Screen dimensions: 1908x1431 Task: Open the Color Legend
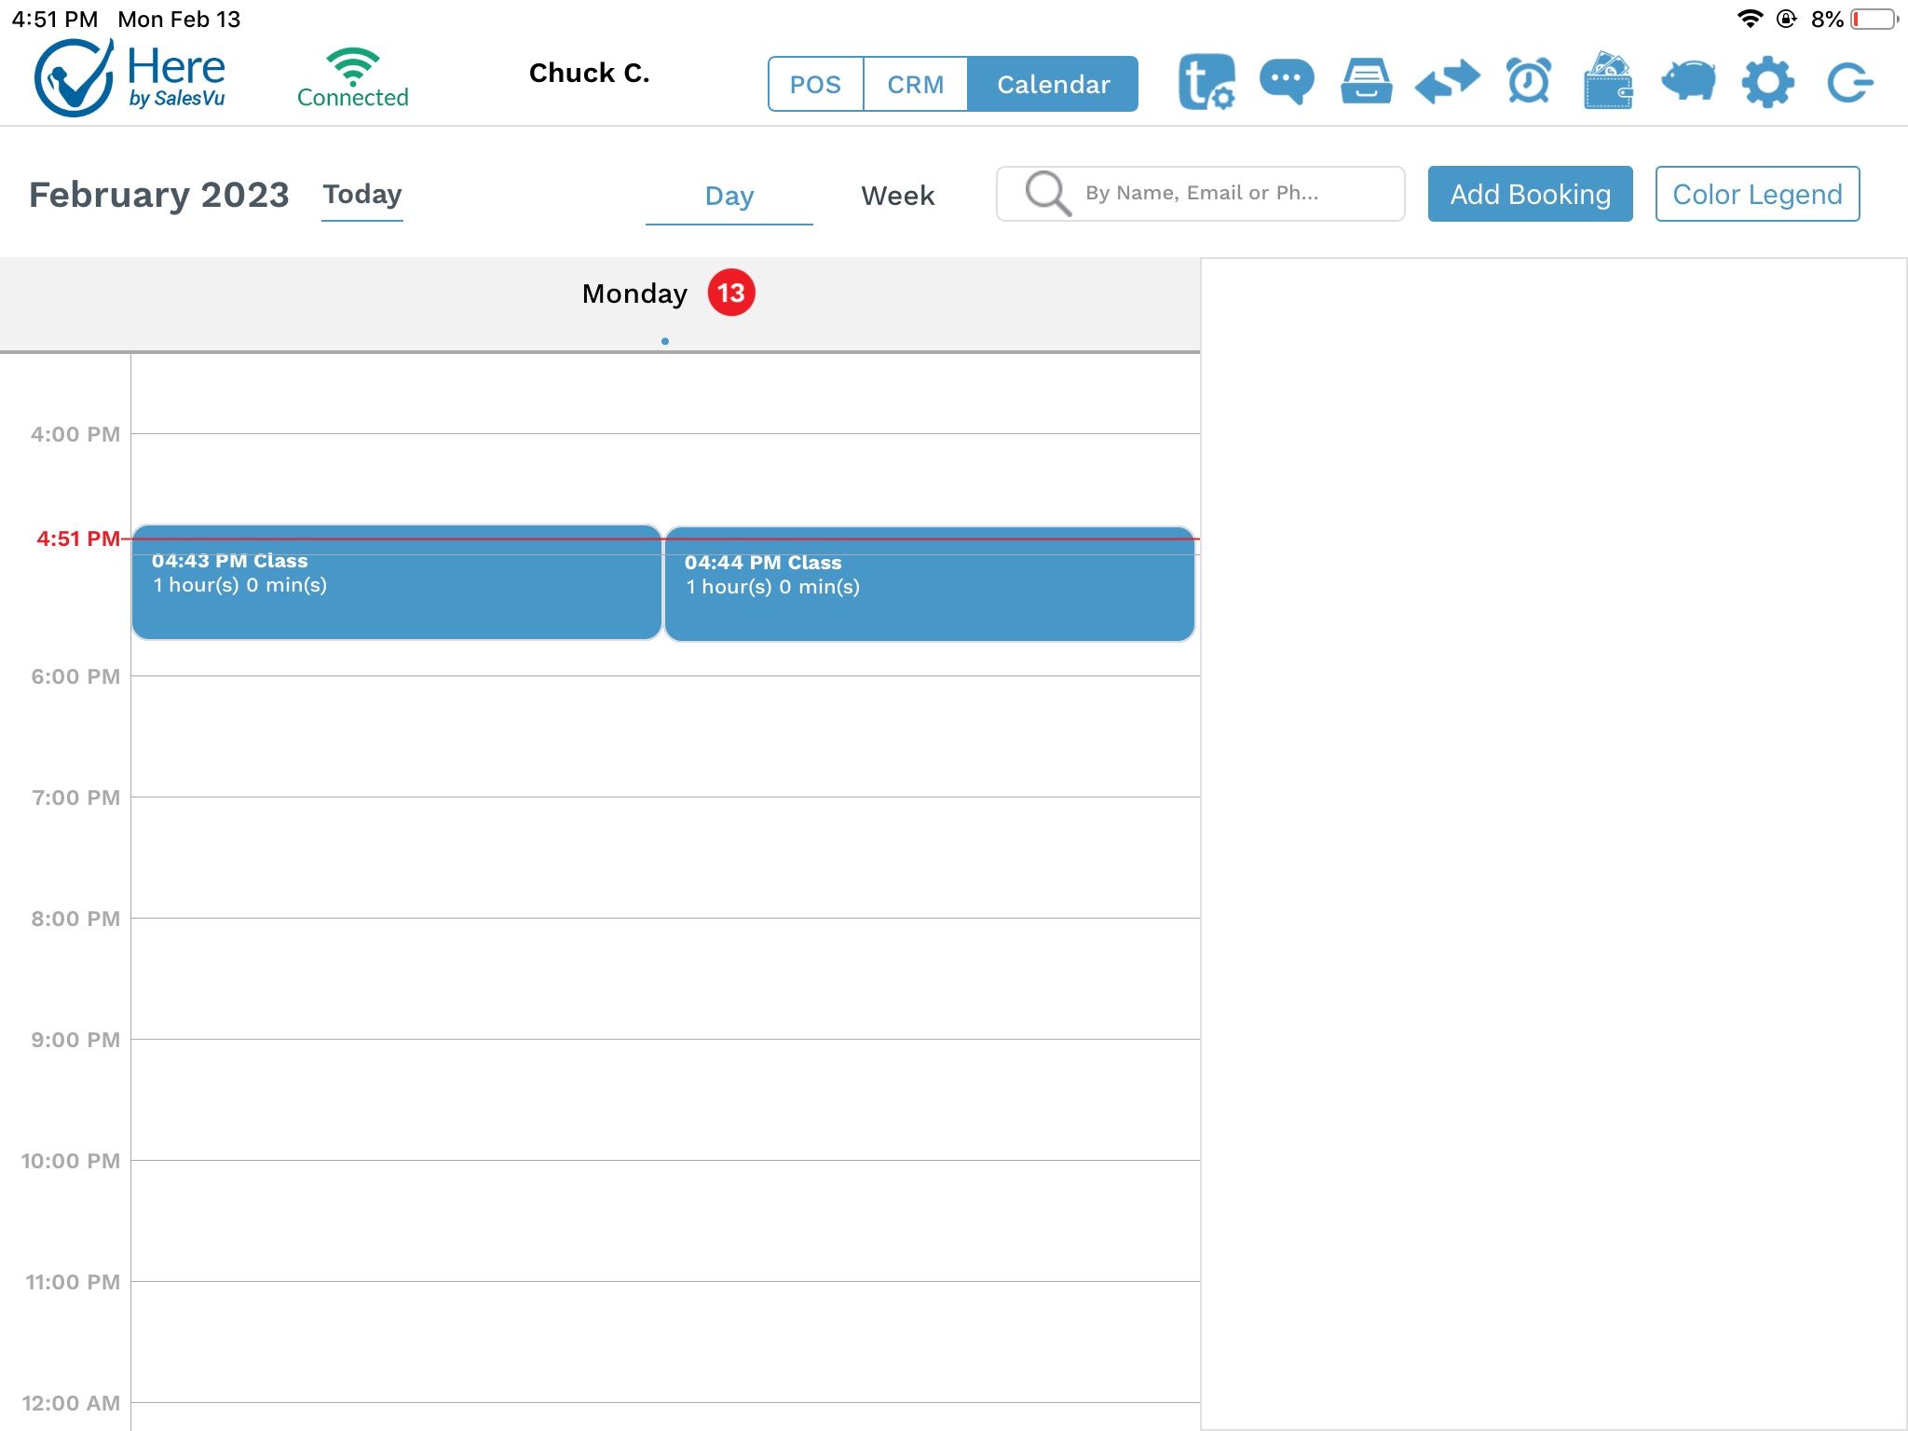[1757, 194]
